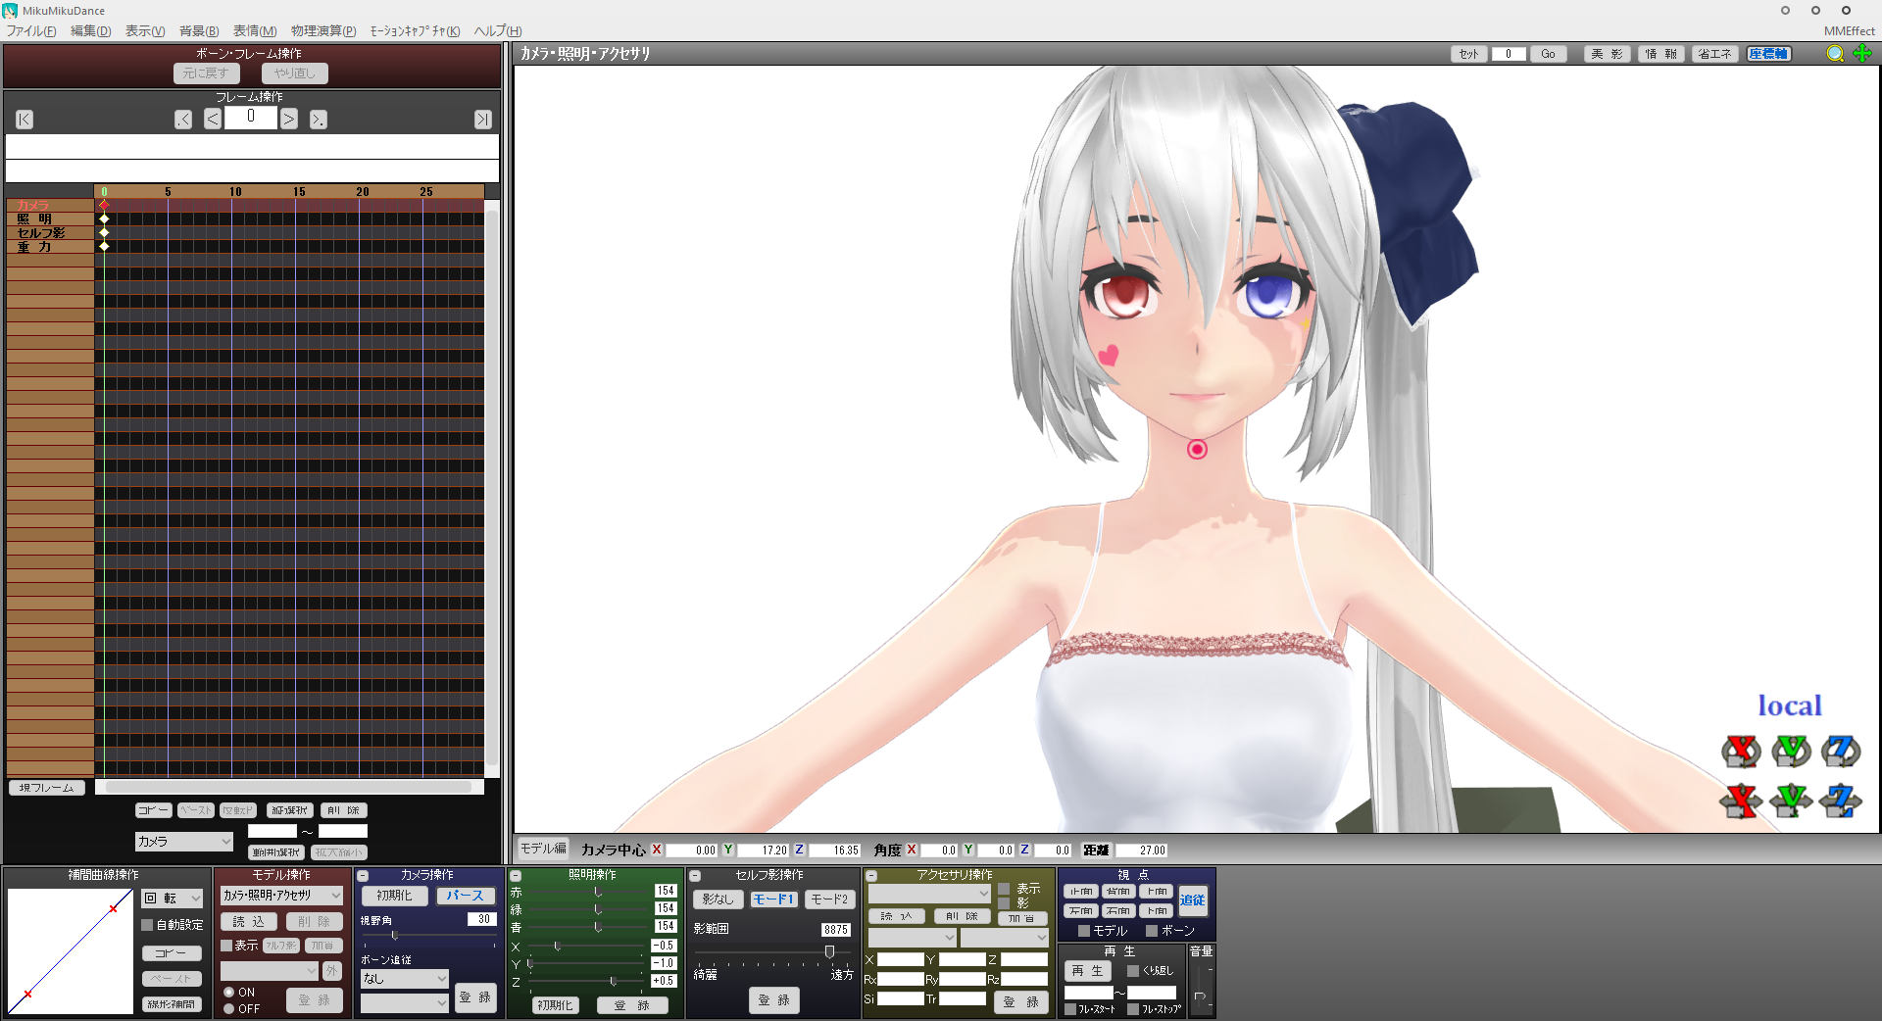Open the ファイル(F) menu

pyautogui.click(x=30, y=31)
